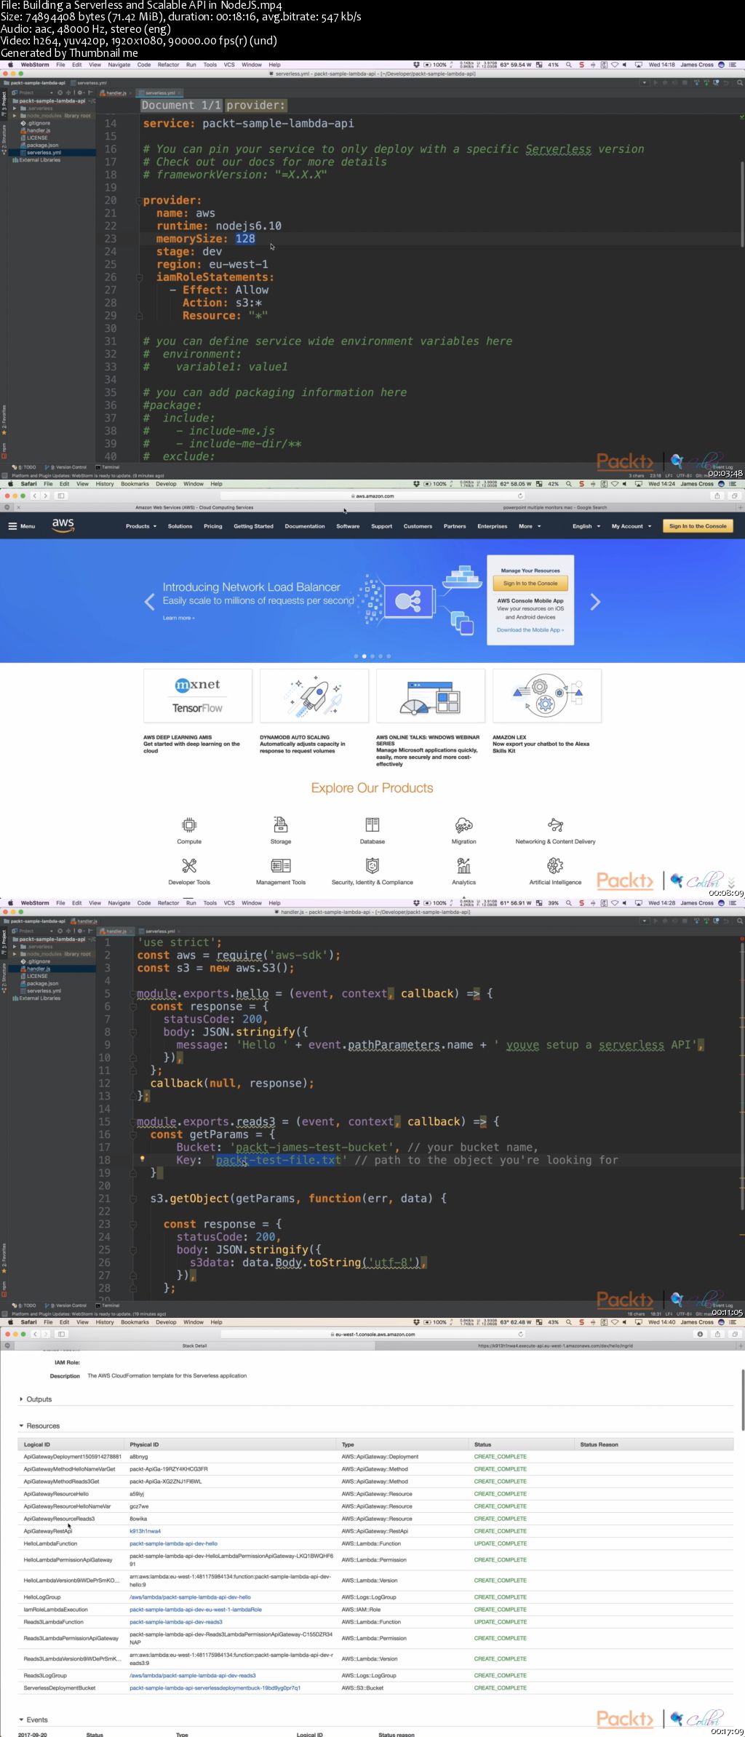Open Navigate menu in serverless.yml WebStorm frame

(x=119, y=65)
